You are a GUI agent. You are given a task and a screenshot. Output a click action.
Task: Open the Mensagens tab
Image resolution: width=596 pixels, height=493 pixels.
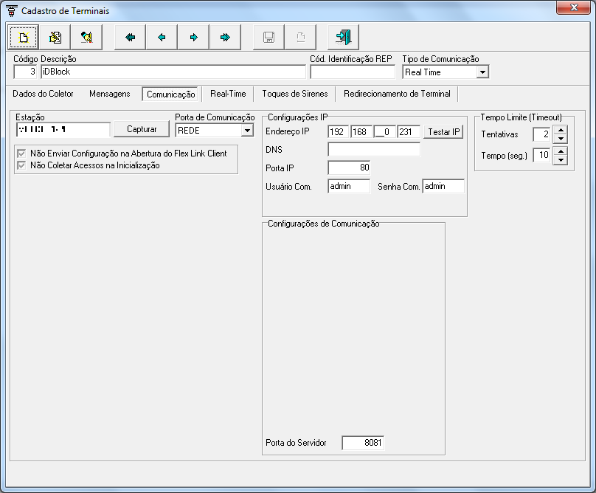tap(109, 94)
